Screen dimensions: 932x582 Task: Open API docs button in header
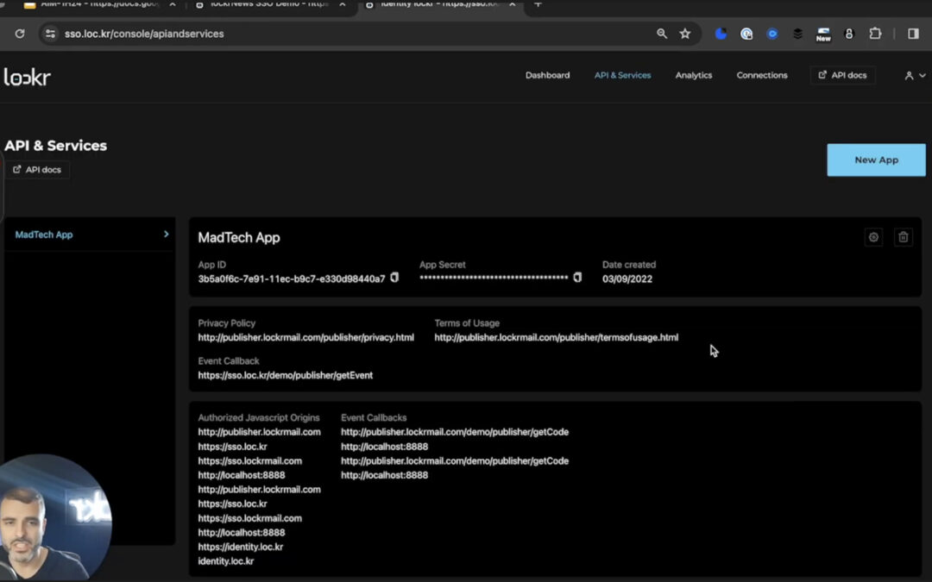click(x=842, y=75)
